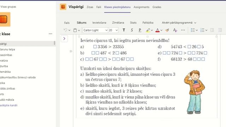Expand font color dropdown arrow
Screen dimensions: 226x127
(161, 30)
